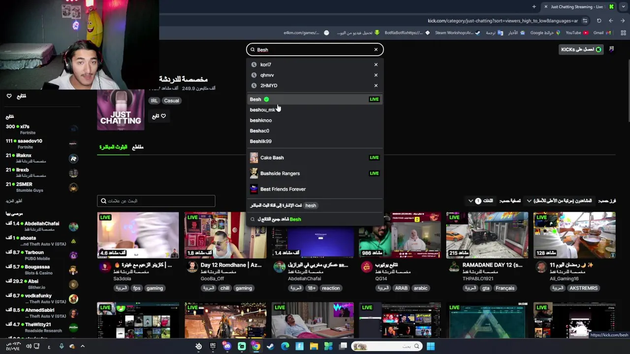Click the reaction tag under AbdellahChafai stream
The width and height of the screenshot is (630, 354).
331,288
